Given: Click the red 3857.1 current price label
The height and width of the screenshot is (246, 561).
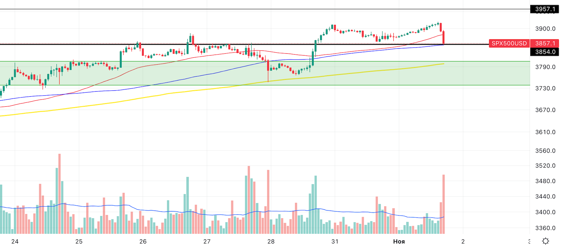Looking at the screenshot, I should (545, 43).
